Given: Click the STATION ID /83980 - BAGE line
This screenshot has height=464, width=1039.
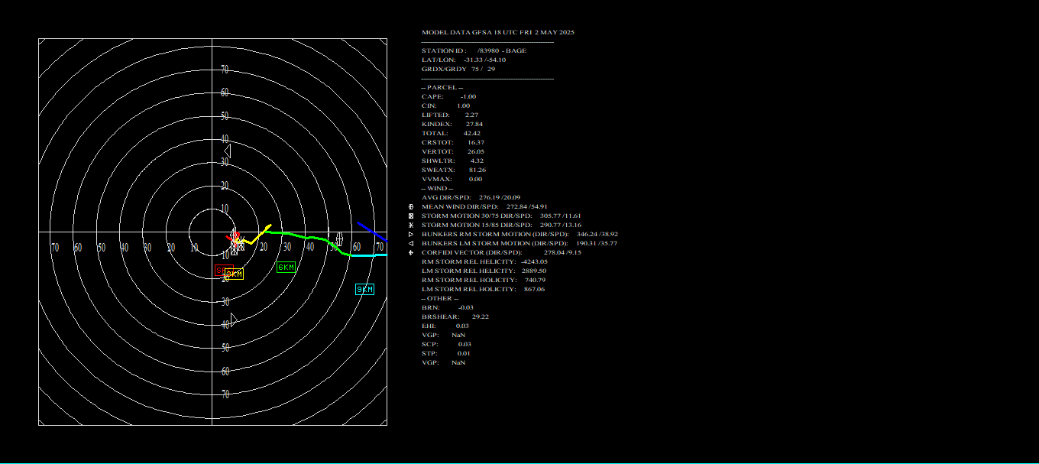Looking at the screenshot, I should [x=474, y=50].
